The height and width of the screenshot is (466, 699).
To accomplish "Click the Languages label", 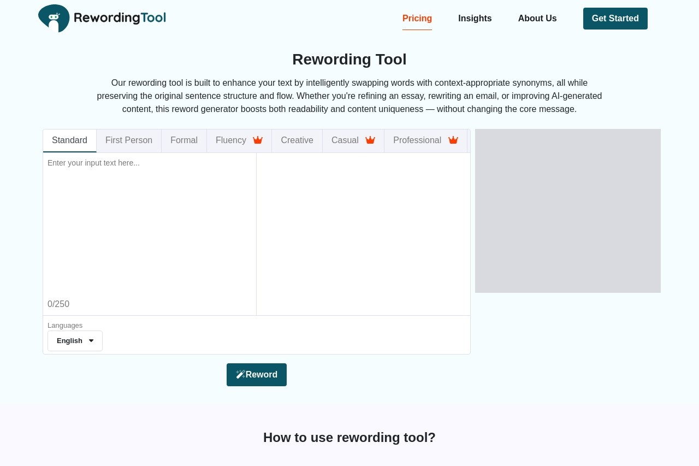I will tap(65, 326).
